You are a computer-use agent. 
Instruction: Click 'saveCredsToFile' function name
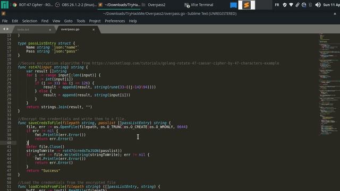(44, 123)
